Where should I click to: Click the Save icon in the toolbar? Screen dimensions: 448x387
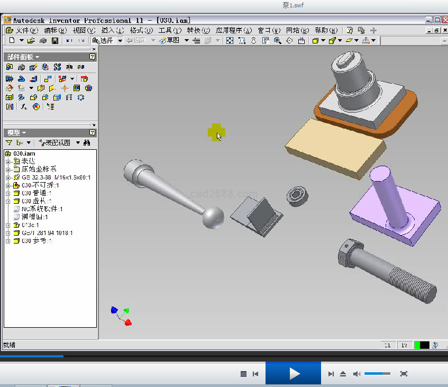pos(53,40)
